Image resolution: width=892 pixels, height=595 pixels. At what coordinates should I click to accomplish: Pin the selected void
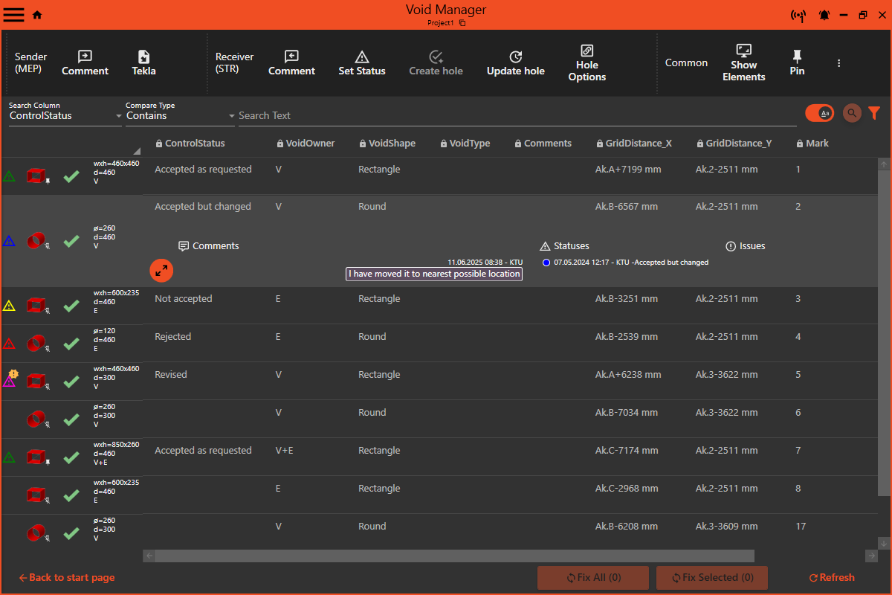[797, 63]
